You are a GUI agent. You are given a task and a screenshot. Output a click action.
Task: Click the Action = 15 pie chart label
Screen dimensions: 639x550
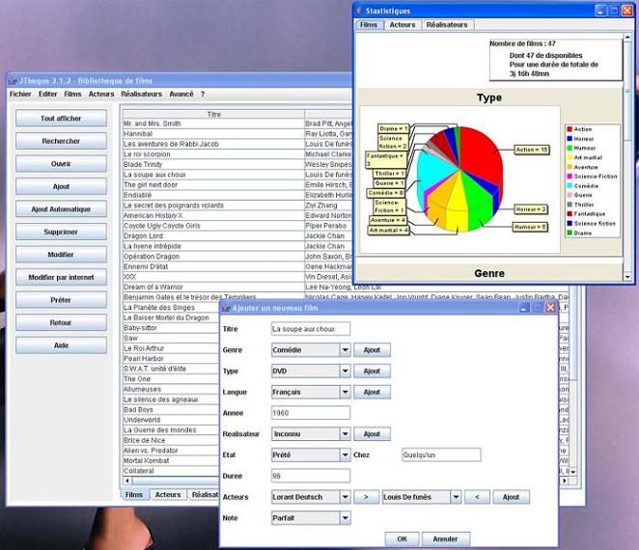click(532, 150)
